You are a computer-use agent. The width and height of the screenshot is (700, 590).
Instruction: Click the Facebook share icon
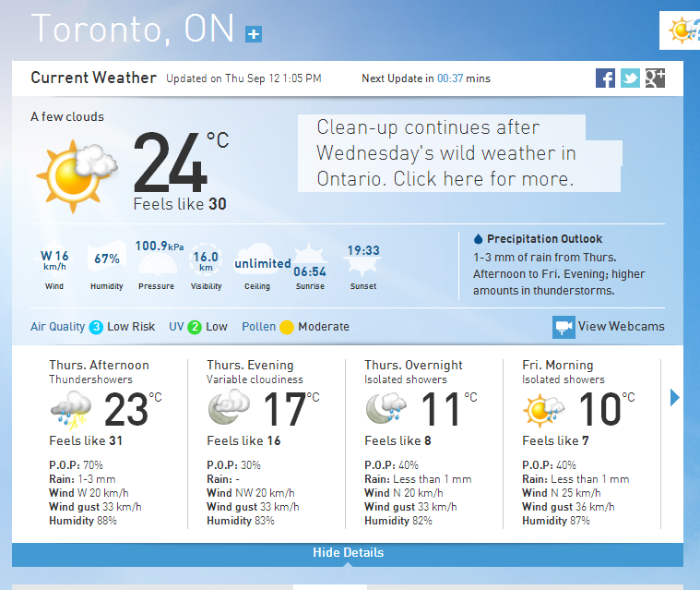click(x=605, y=78)
